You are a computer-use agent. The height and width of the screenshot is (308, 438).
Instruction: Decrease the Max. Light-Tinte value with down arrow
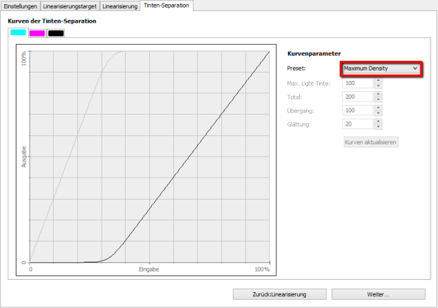tap(378, 86)
